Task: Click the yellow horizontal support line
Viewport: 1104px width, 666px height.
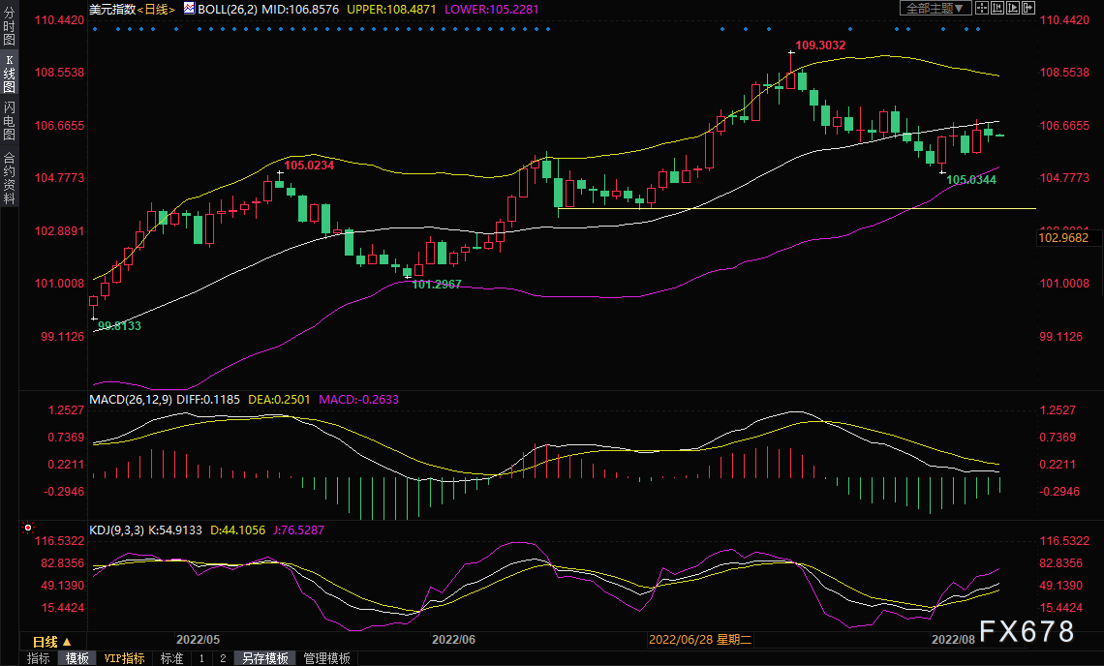Action: pos(796,208)
